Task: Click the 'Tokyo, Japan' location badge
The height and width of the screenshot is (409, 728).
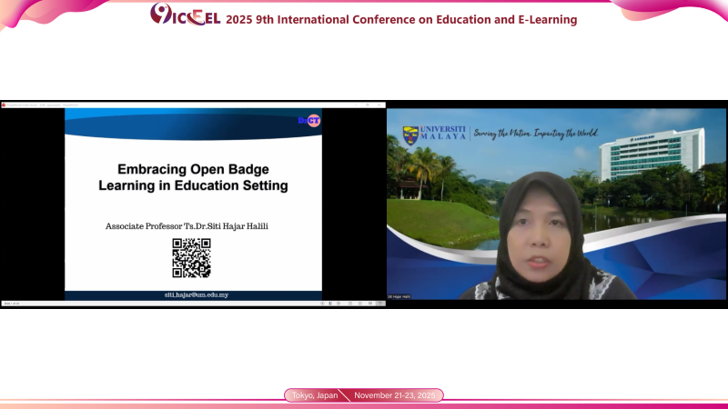Action: 315,395
